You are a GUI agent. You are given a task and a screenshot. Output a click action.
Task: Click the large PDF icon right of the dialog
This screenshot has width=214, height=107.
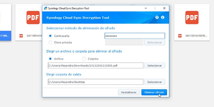192,17
